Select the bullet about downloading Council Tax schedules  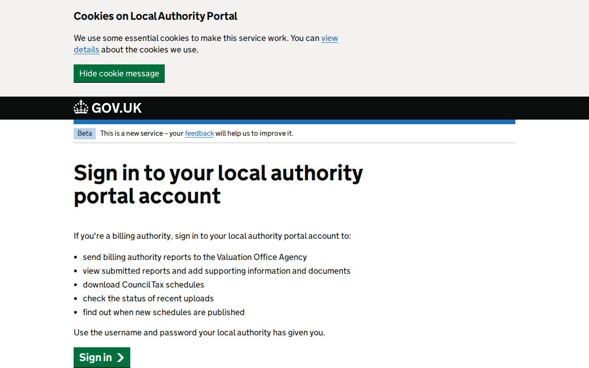[x=144, y=284]
